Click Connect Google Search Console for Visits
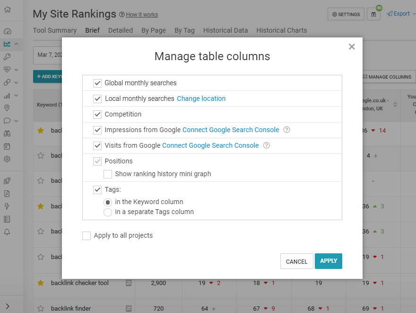Viewport: 416px width, 313px height. [210, 145]
